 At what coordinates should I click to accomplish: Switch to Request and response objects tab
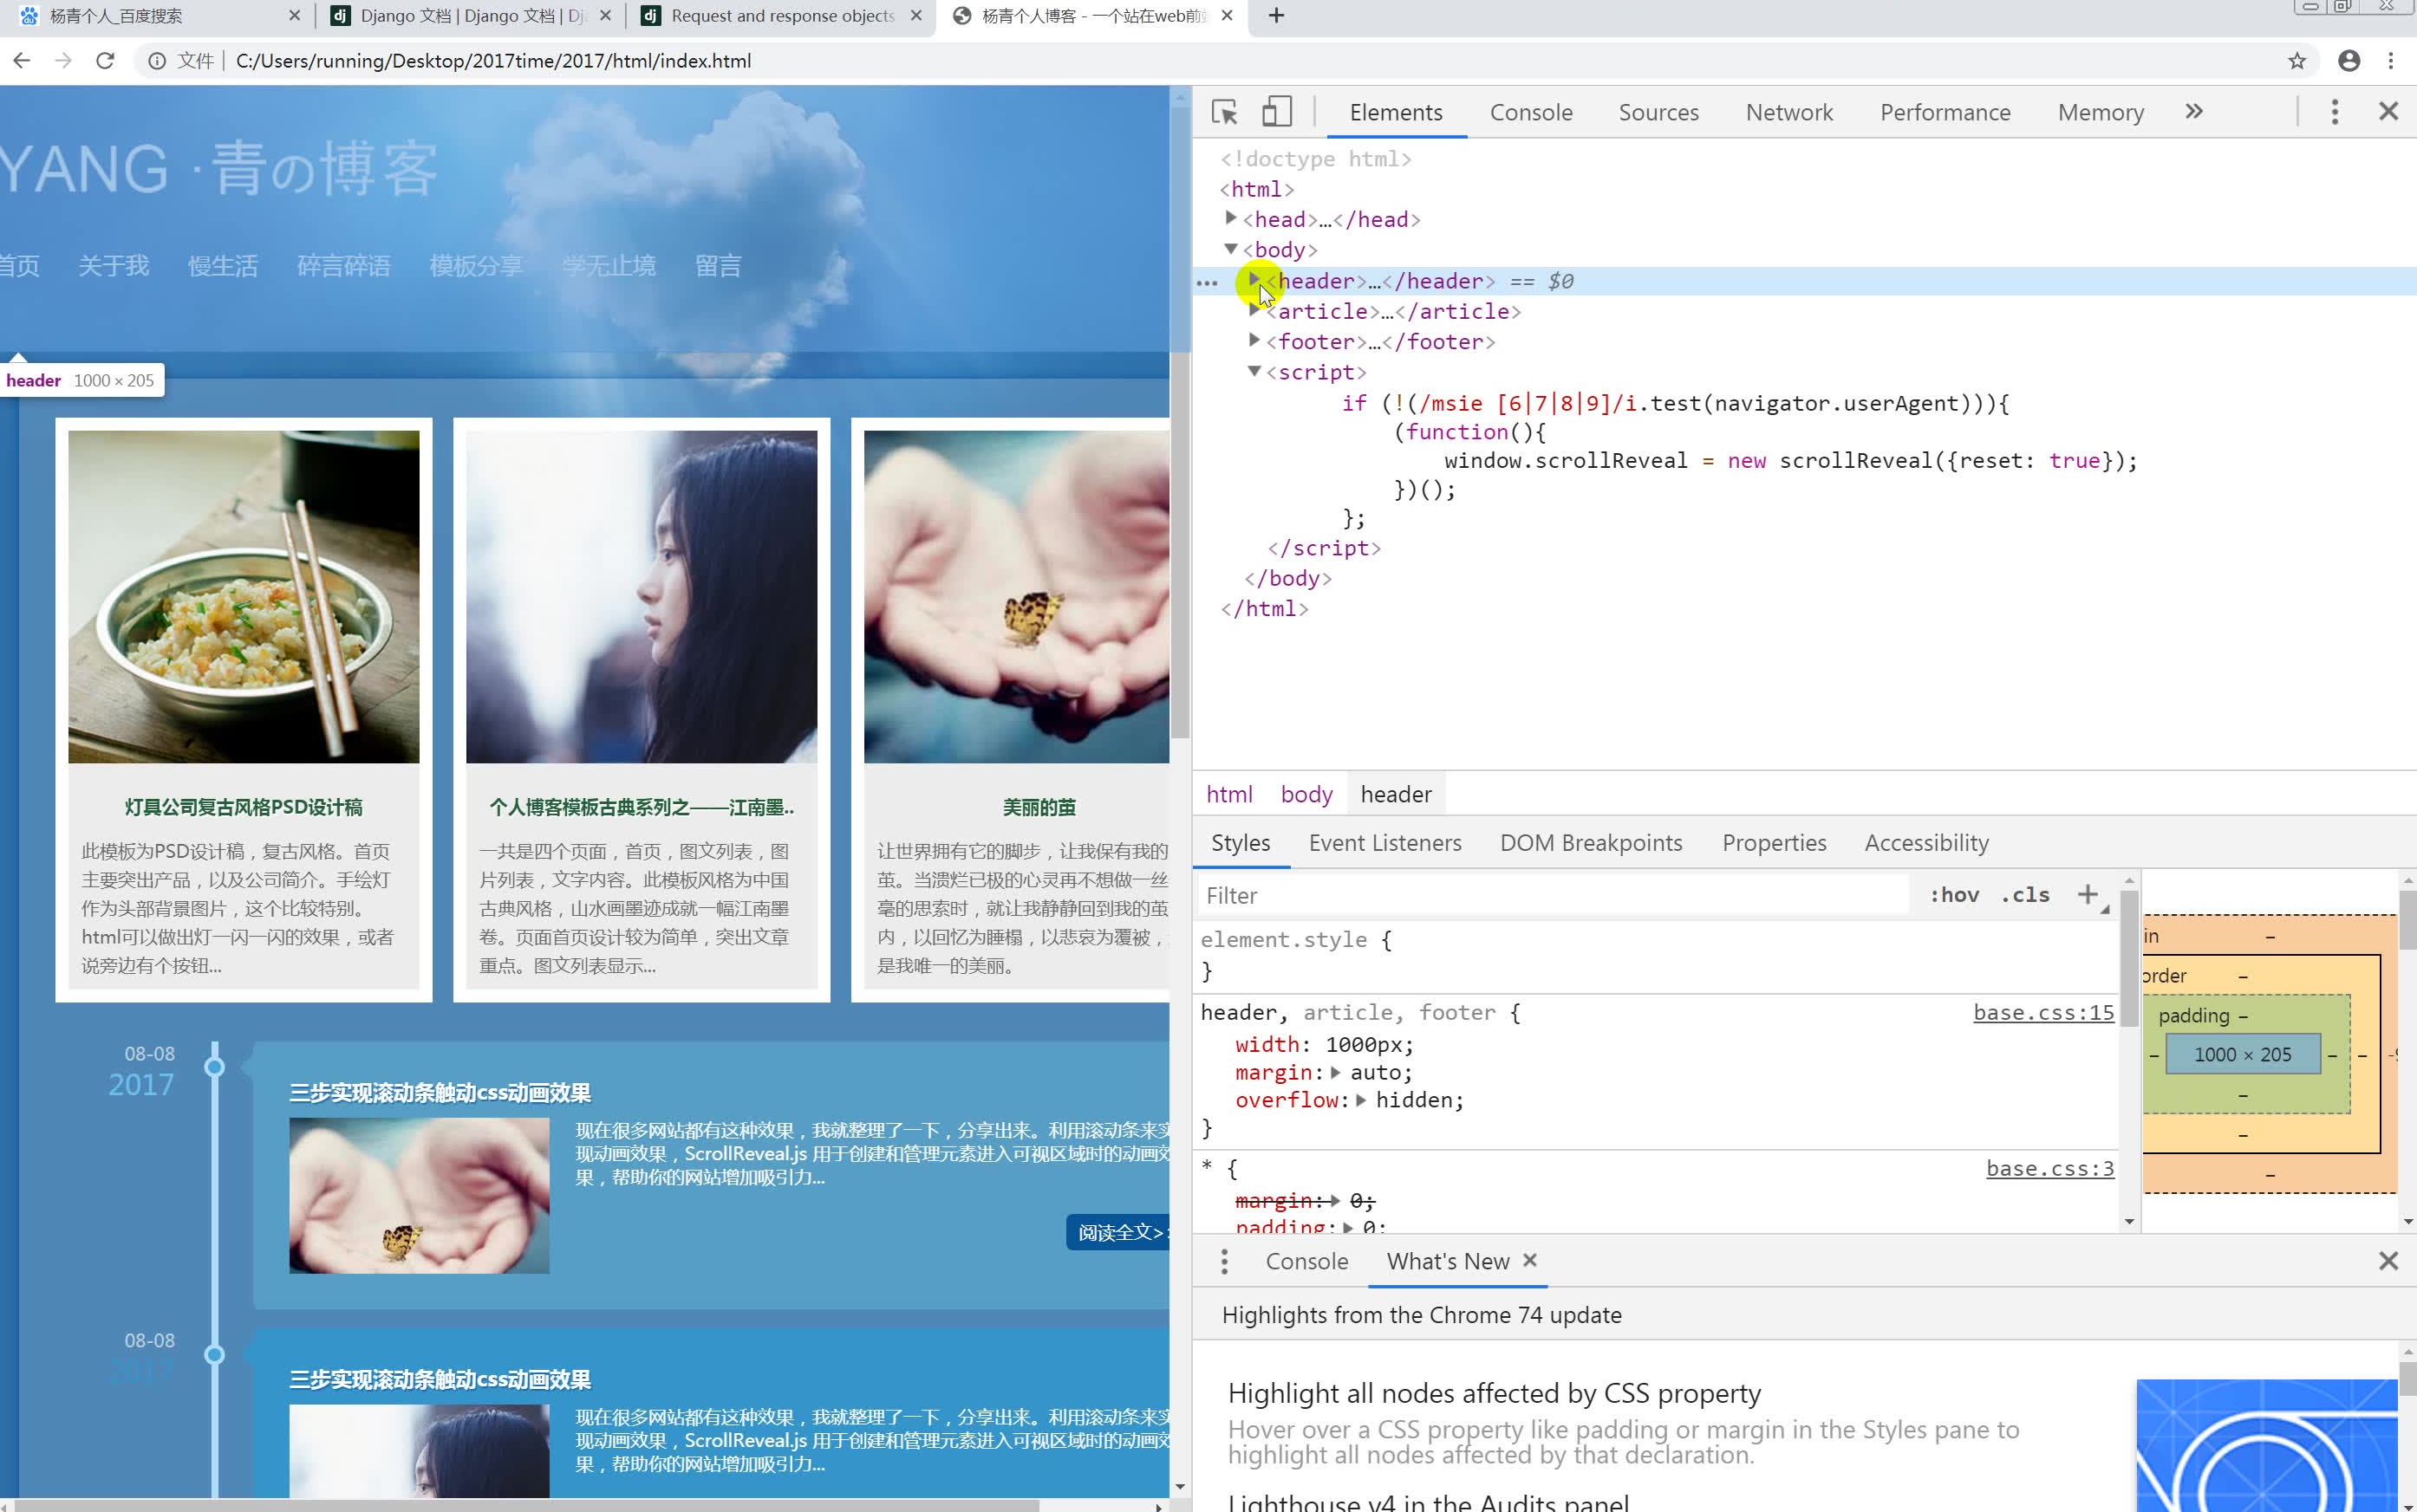point(782,16)
